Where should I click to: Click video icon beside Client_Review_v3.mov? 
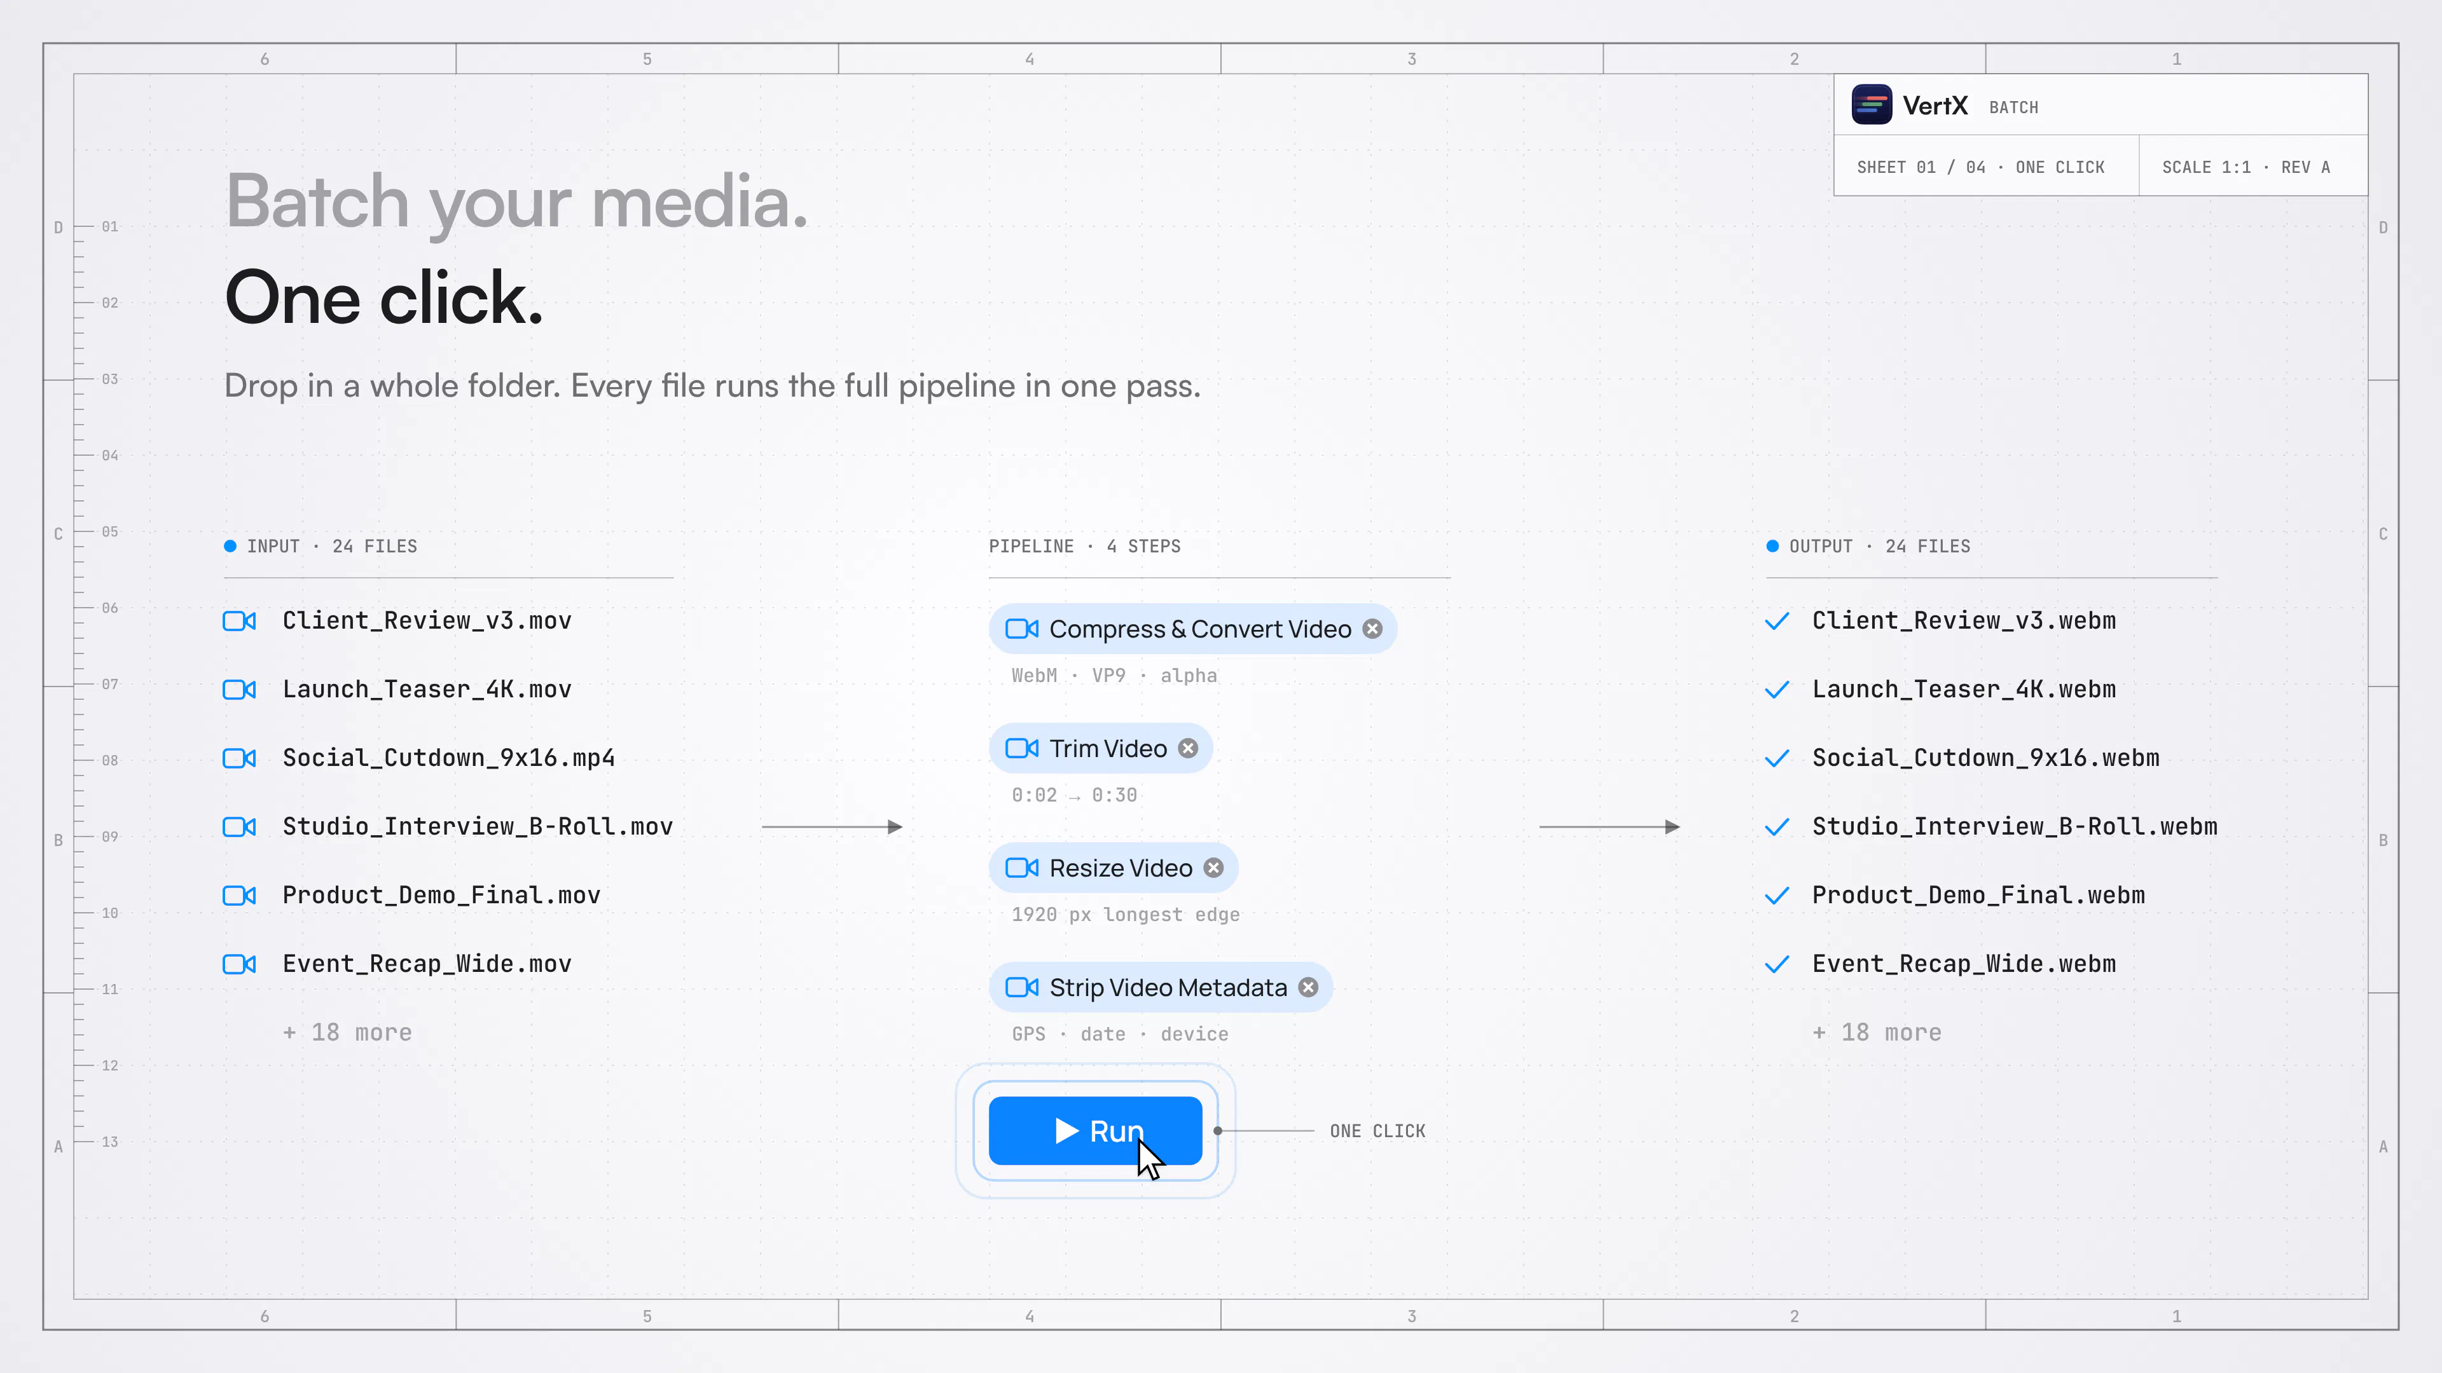[239, 622]
